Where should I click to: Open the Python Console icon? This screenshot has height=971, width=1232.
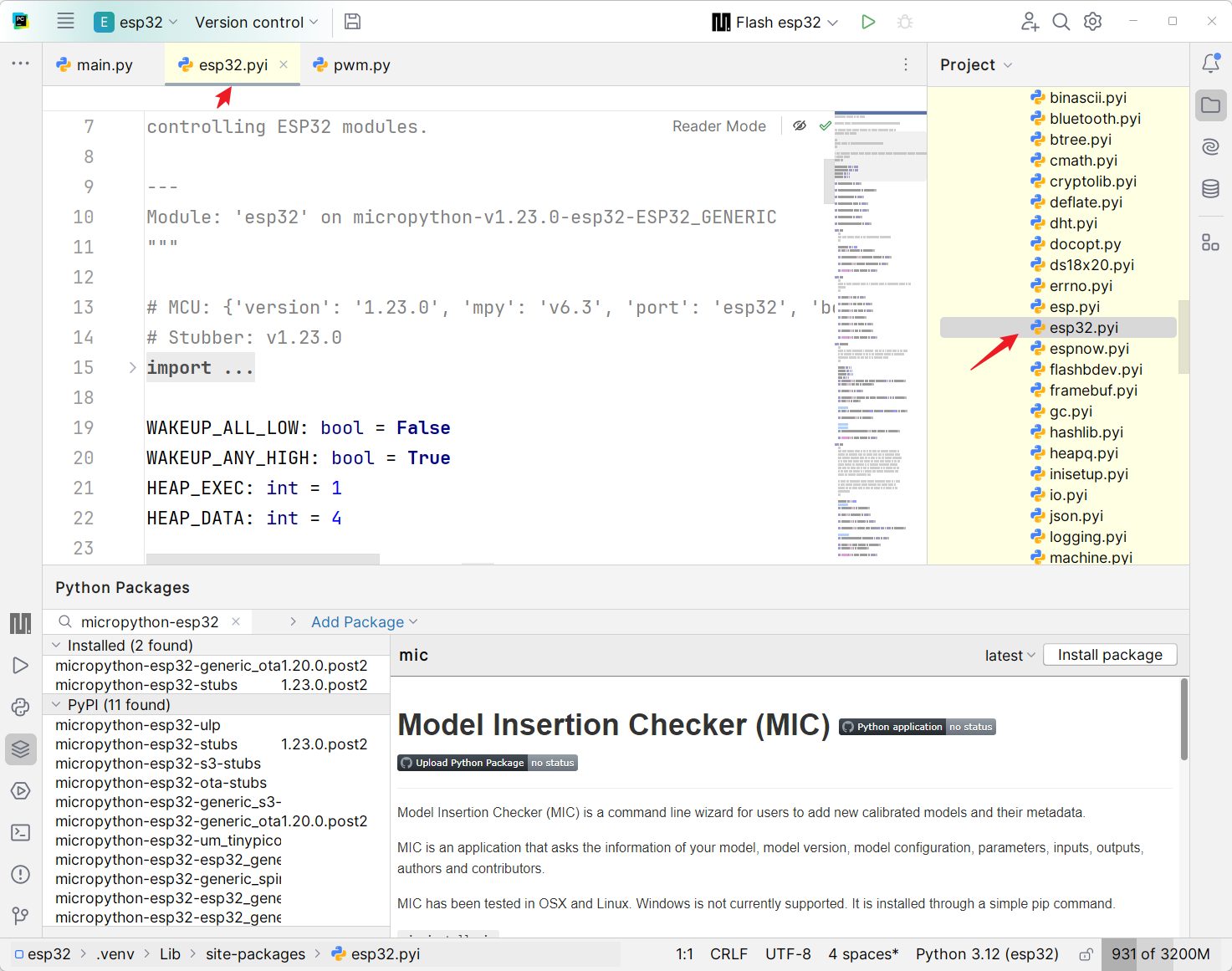(x=20, y=707)
